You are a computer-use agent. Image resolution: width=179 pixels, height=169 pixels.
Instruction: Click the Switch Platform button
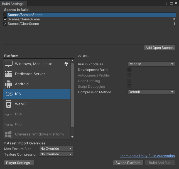128,163
